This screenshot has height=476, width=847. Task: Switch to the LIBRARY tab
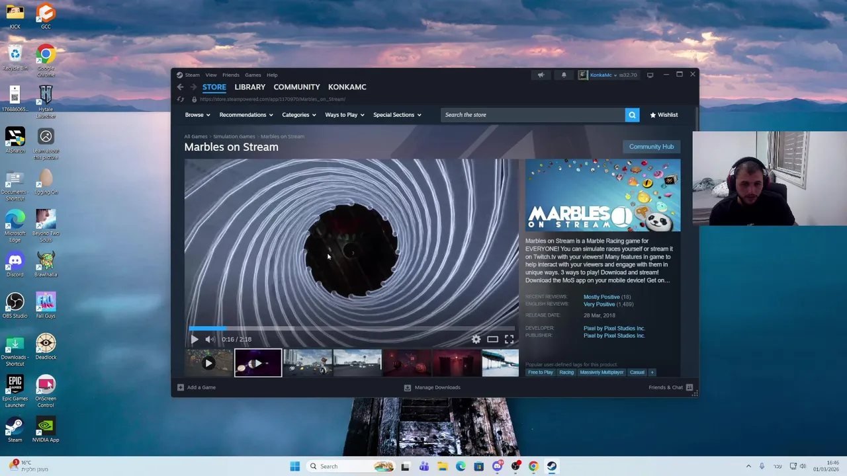(249, 87)
